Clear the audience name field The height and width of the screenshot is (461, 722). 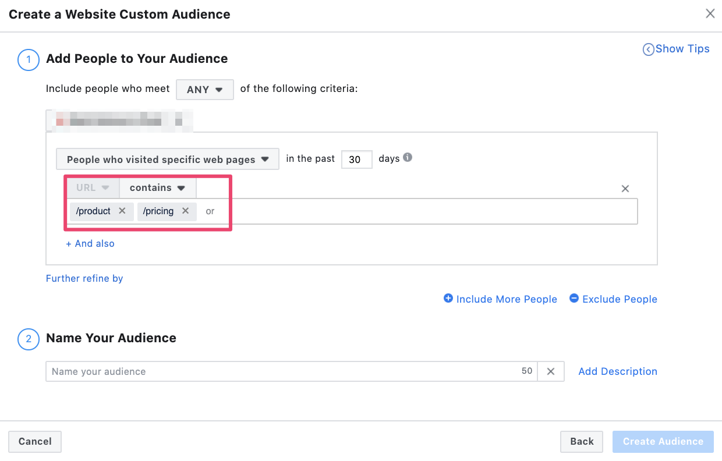tap(551, 371)
